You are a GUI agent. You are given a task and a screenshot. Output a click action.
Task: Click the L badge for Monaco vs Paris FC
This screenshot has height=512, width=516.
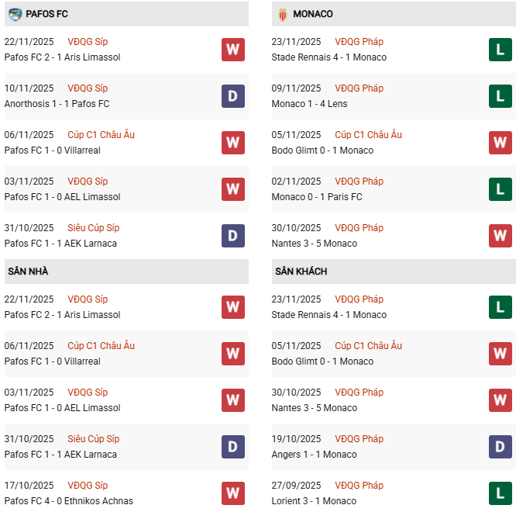[500, 189]
